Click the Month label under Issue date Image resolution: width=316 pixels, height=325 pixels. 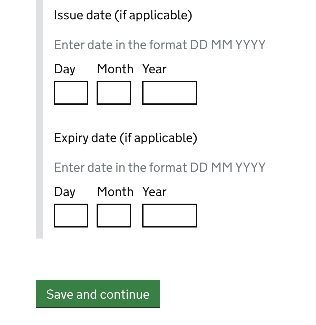(x=115, y=69)
